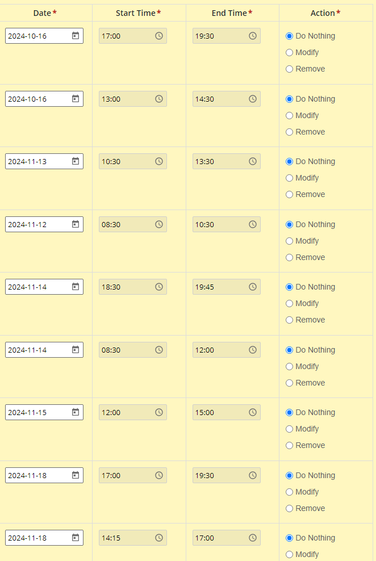Open calendar picker for 2024-11-13 date
The image size is (376, 561).
click(76, 161)
